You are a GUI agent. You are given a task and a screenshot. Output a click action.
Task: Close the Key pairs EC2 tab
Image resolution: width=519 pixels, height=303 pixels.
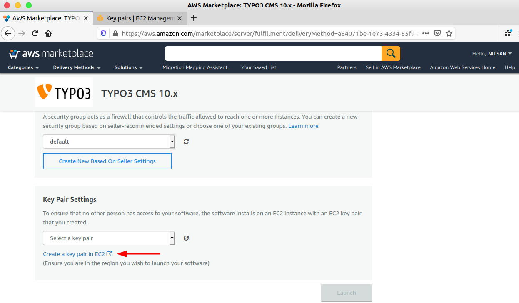coord(180,18)
